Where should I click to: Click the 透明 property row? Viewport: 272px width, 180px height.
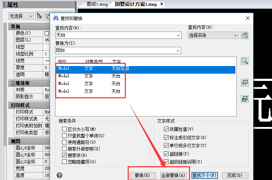tap(32, 74)
